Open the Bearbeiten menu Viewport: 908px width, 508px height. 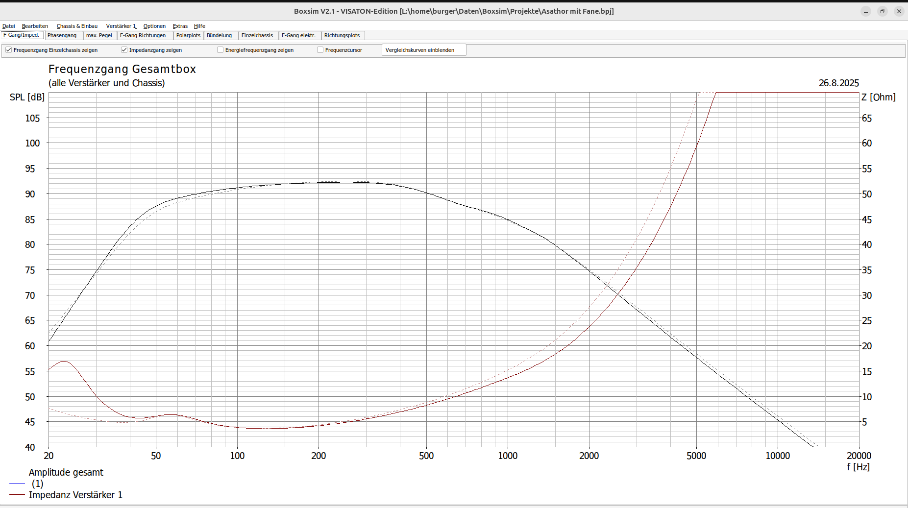[x=35, y=26]
